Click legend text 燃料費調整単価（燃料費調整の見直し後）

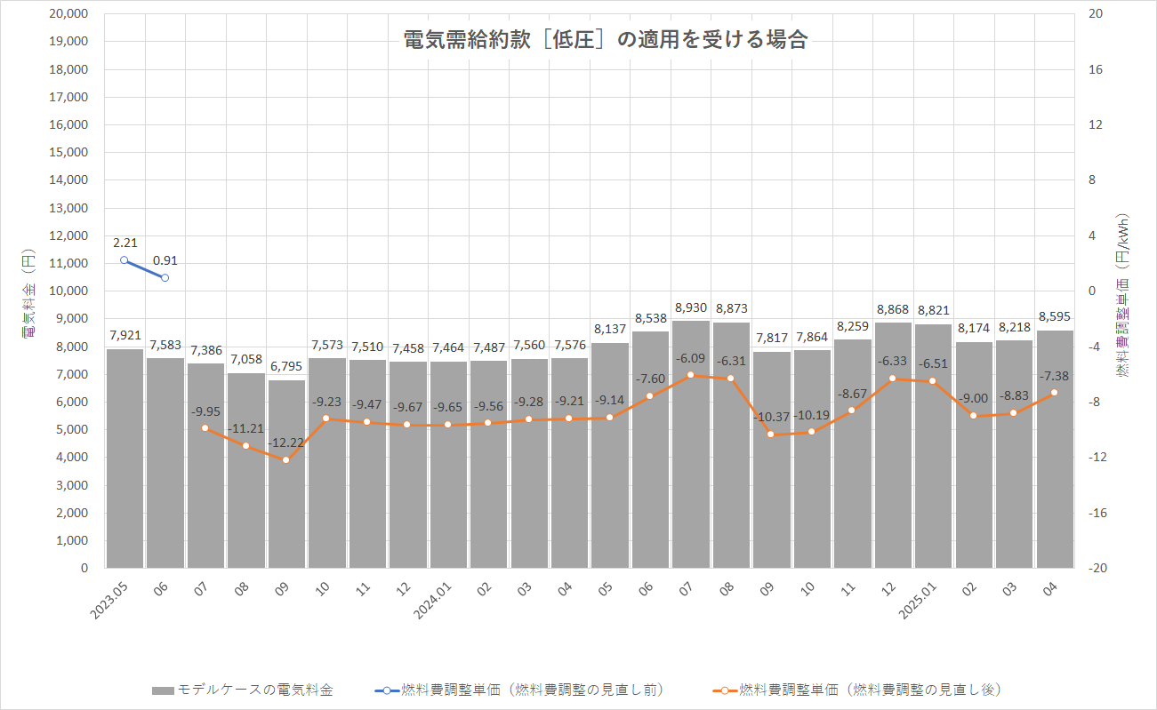(x=872, y=690)
